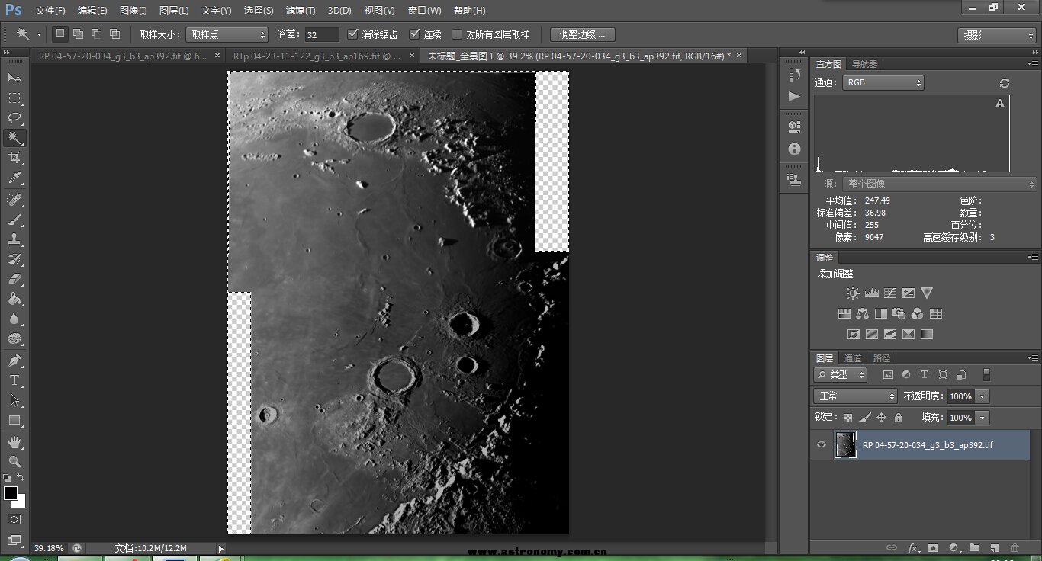Select the Move tool
This screenshot has height=561, width=1042.
[14, 78]
